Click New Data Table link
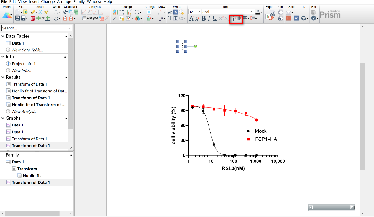The width and height of the screenshot is (374, 217). pyautogui.click(x=27, y=50)
